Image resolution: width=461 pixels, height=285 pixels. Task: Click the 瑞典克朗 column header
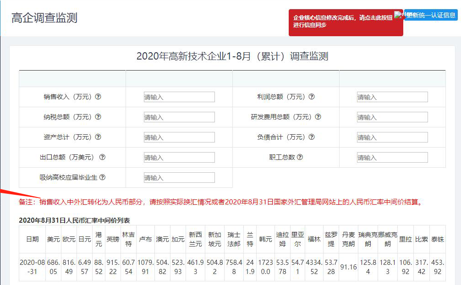368,239
